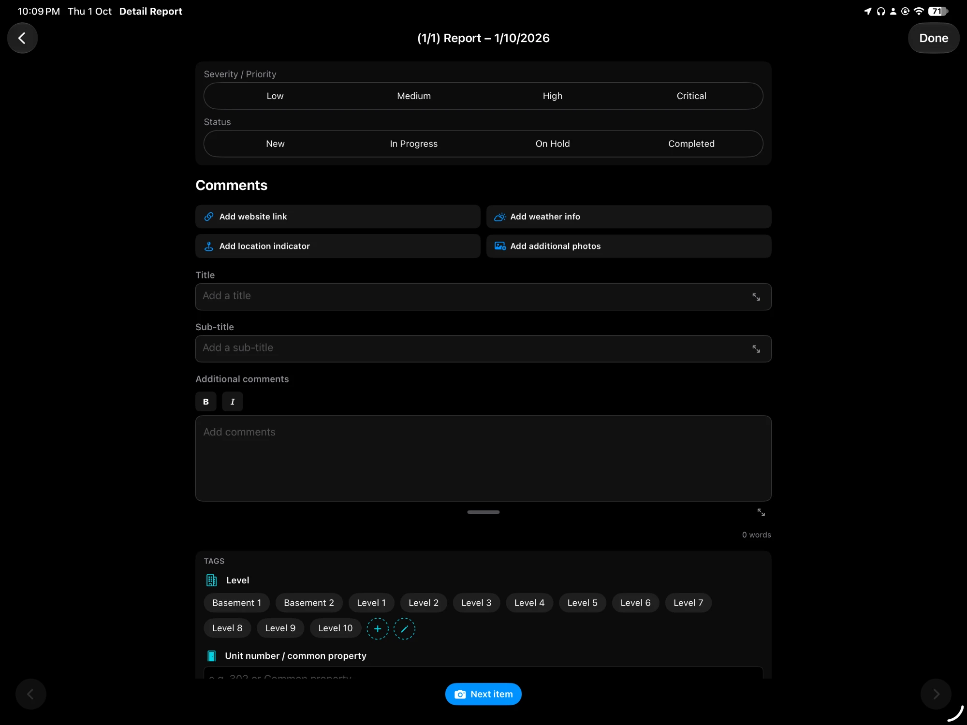Click the Wi-Fi status icon
Image resolution: width=967 pixels, height=725 pixels.
point(919,11)
